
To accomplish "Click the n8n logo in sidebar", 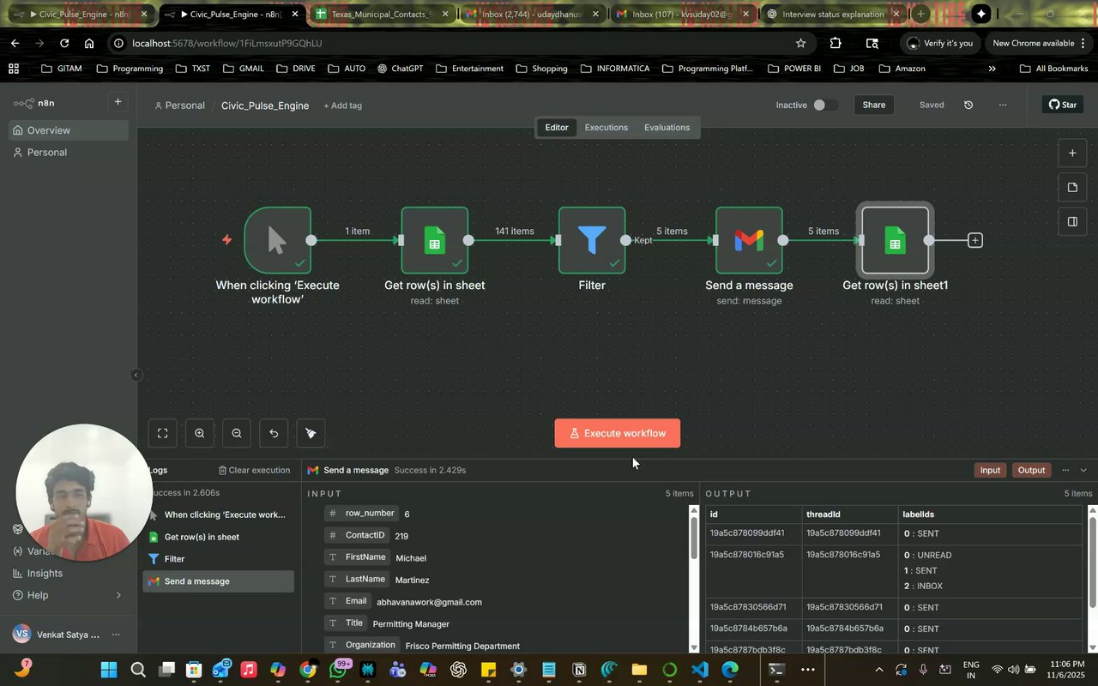I will tap(34, 103).
